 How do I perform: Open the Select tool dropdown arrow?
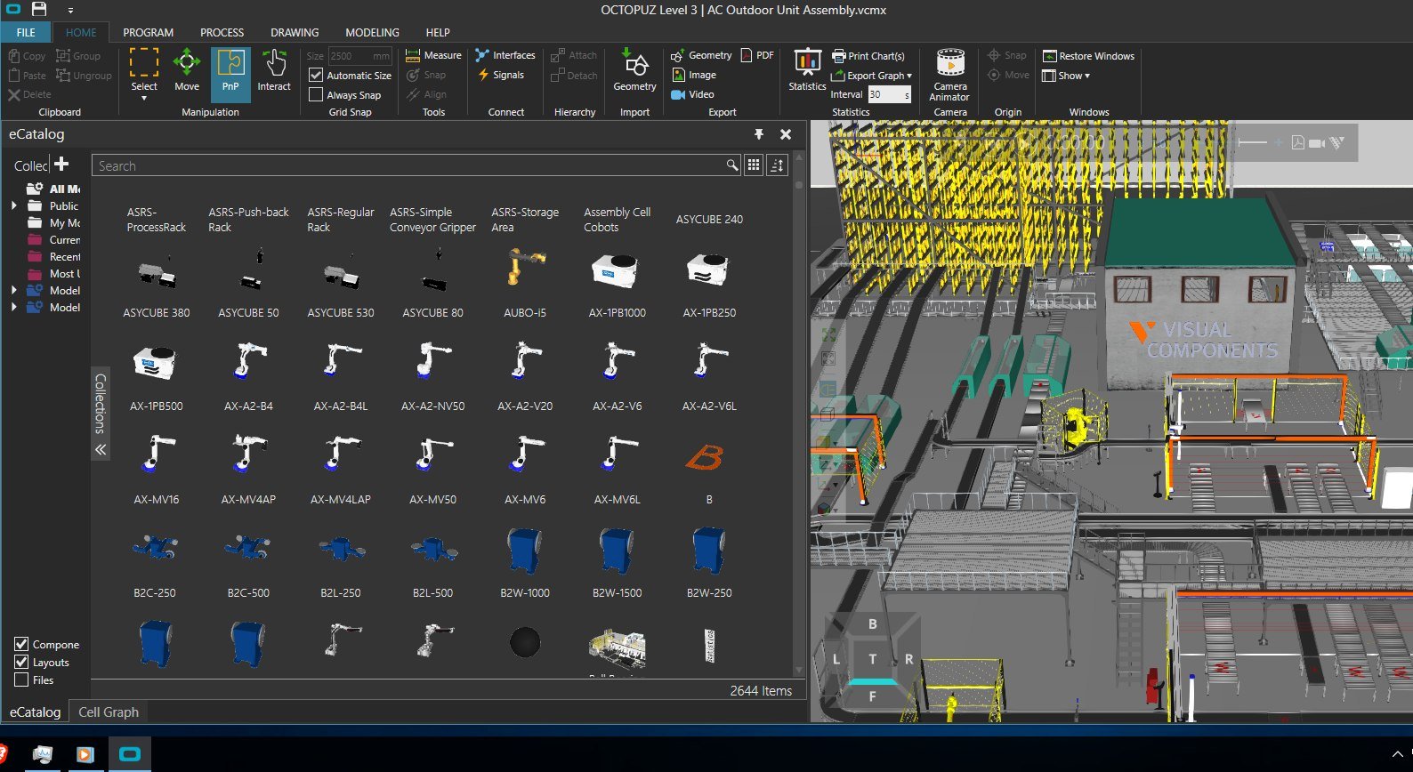point(143,98)
